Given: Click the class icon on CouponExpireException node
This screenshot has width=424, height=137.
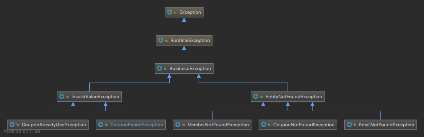Looking at the screenshot, I should pyautogui.click(x=101, y=125).
